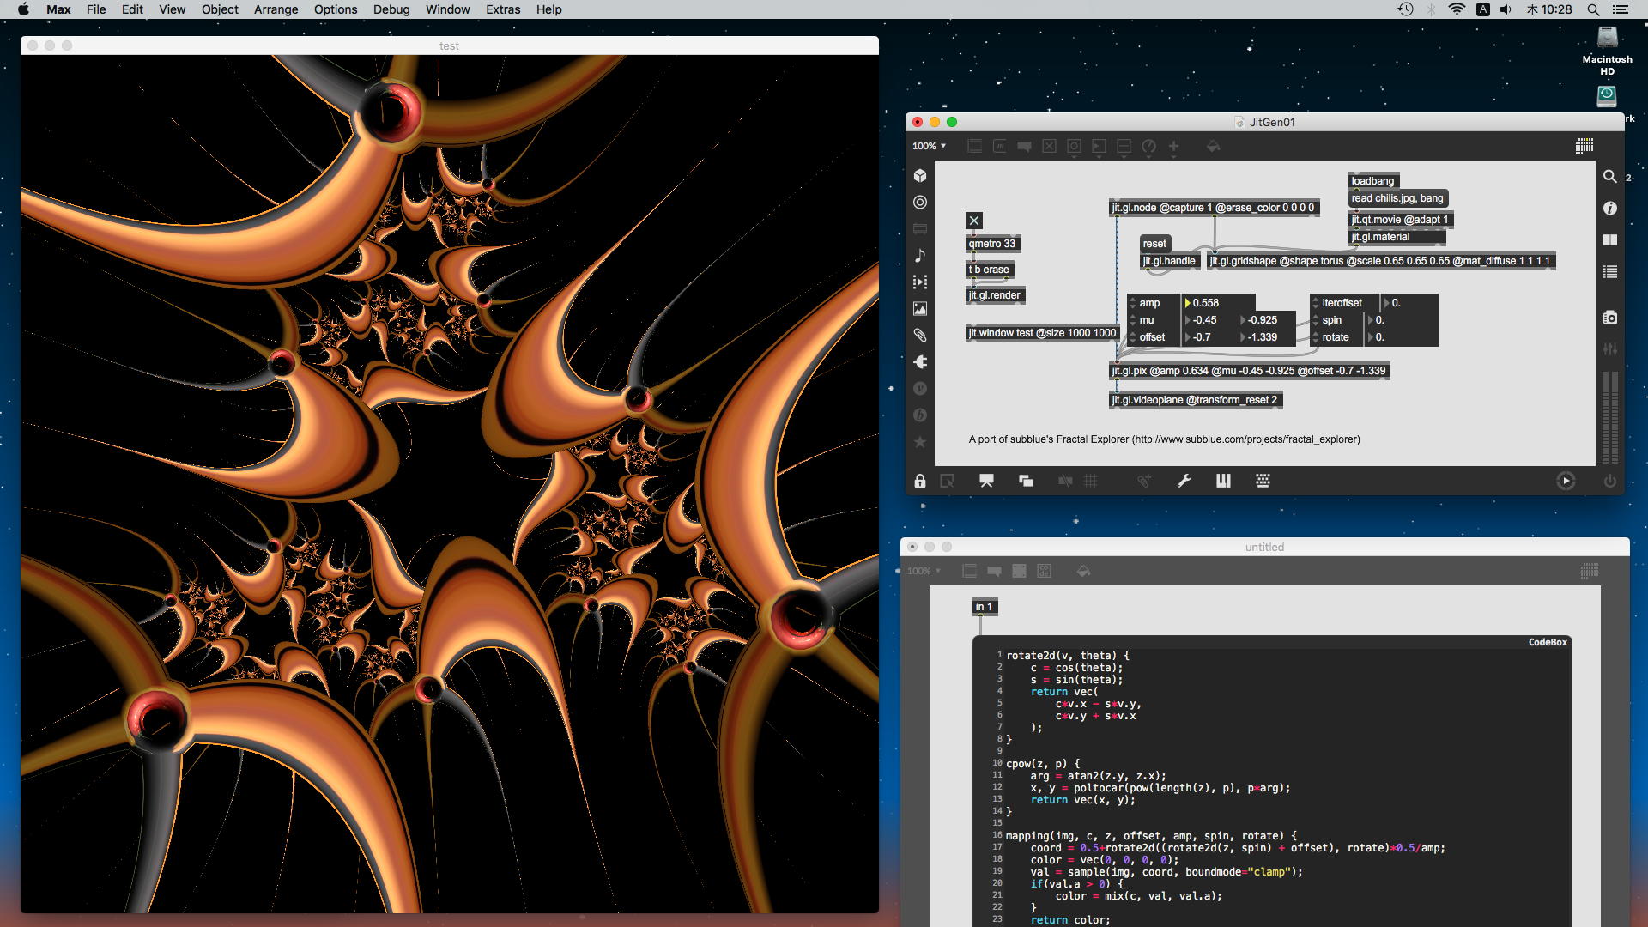Viewport: 1648px width, 927px height.
Task: Click the reset message box
Action: (1154, 244)
